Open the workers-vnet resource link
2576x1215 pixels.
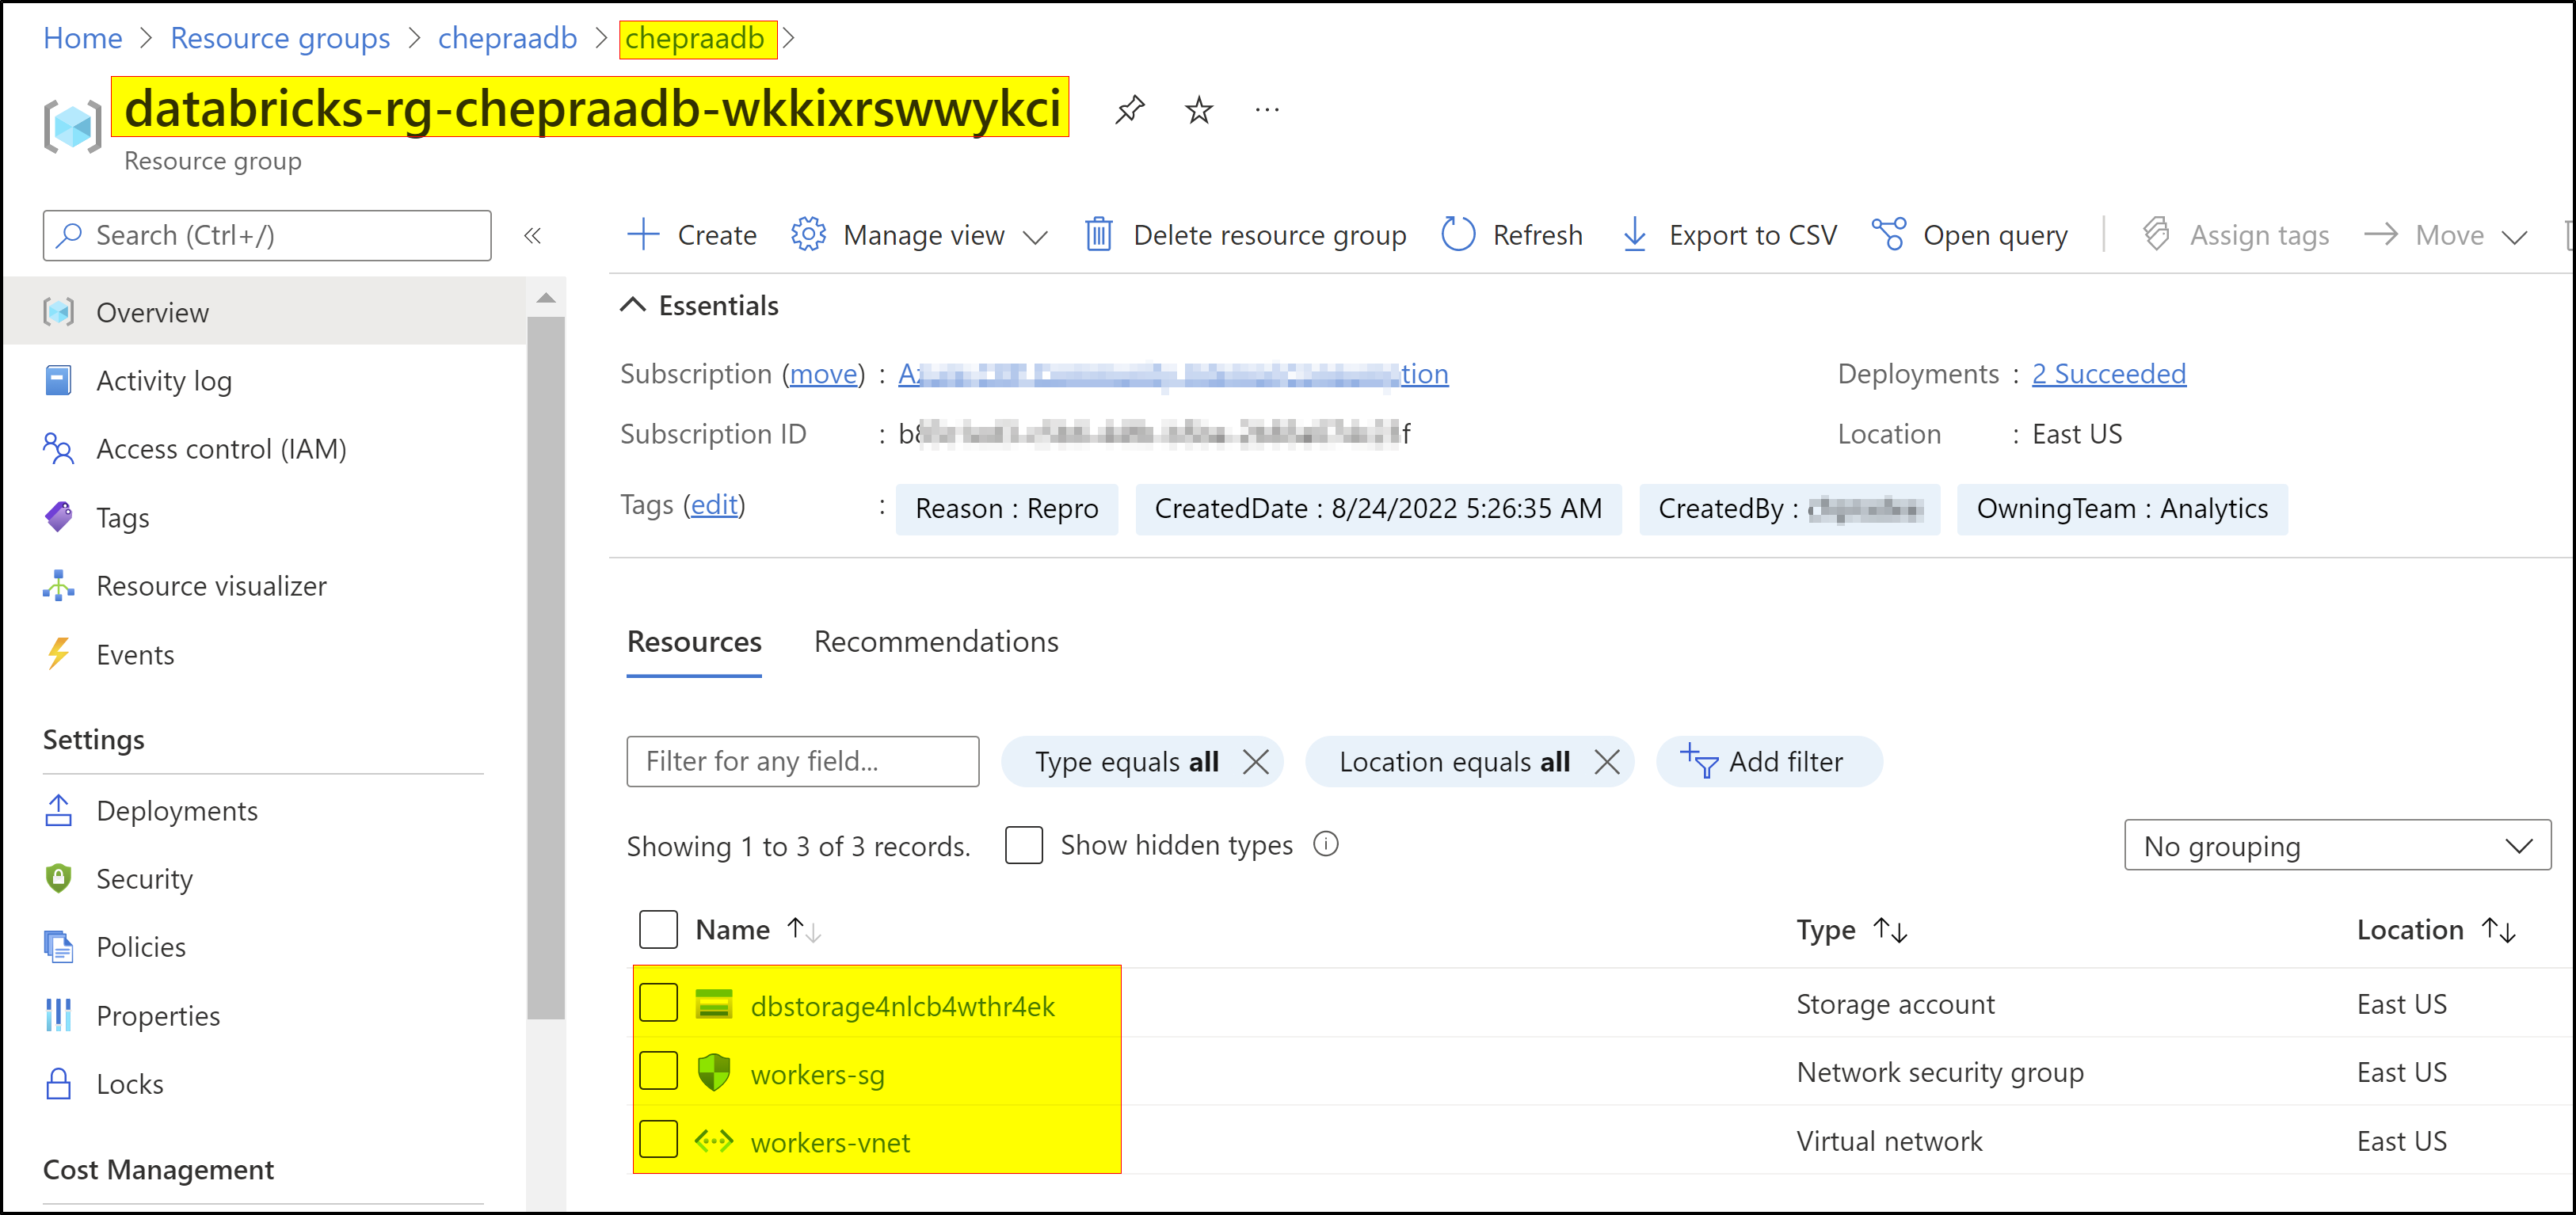pyautogui.click(x=830, y=1142)
